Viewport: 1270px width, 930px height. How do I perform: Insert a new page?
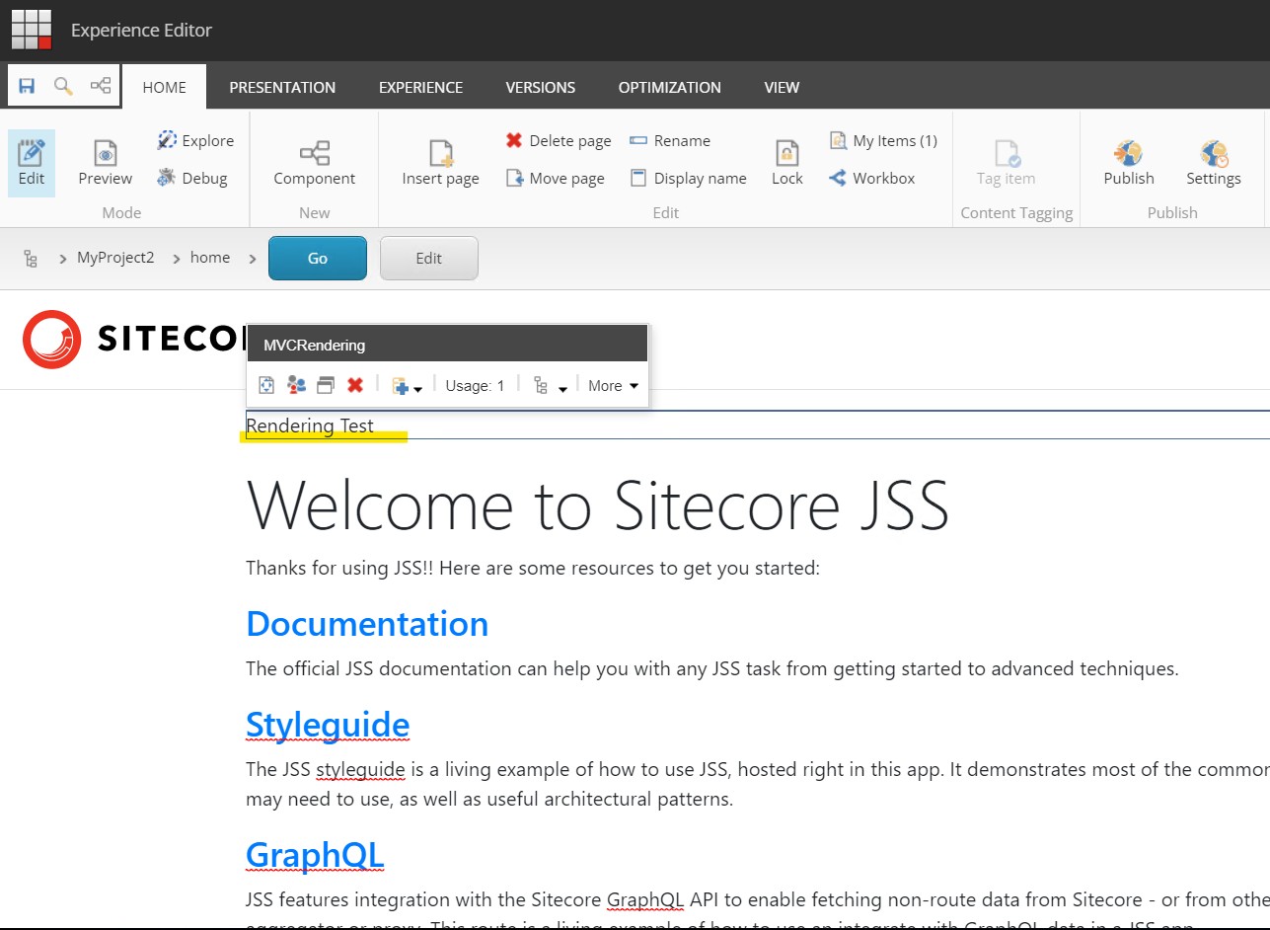[440, 163]
